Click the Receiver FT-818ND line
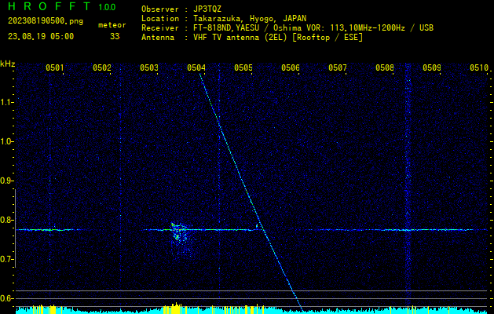Image resolution: width=494 pixels, height=314 pixels. coord(287,27)
